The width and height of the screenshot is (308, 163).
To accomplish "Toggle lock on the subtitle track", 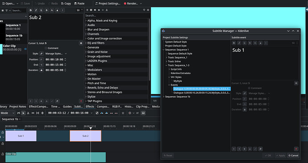I will [x=3, y=133].
